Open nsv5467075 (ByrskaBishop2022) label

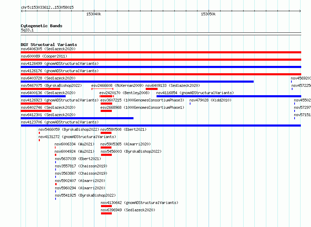pos(51,85)
